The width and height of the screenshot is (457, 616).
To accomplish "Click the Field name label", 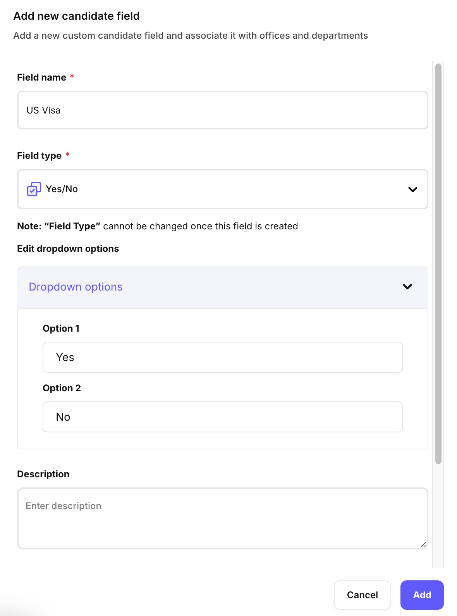I will 41,77.
